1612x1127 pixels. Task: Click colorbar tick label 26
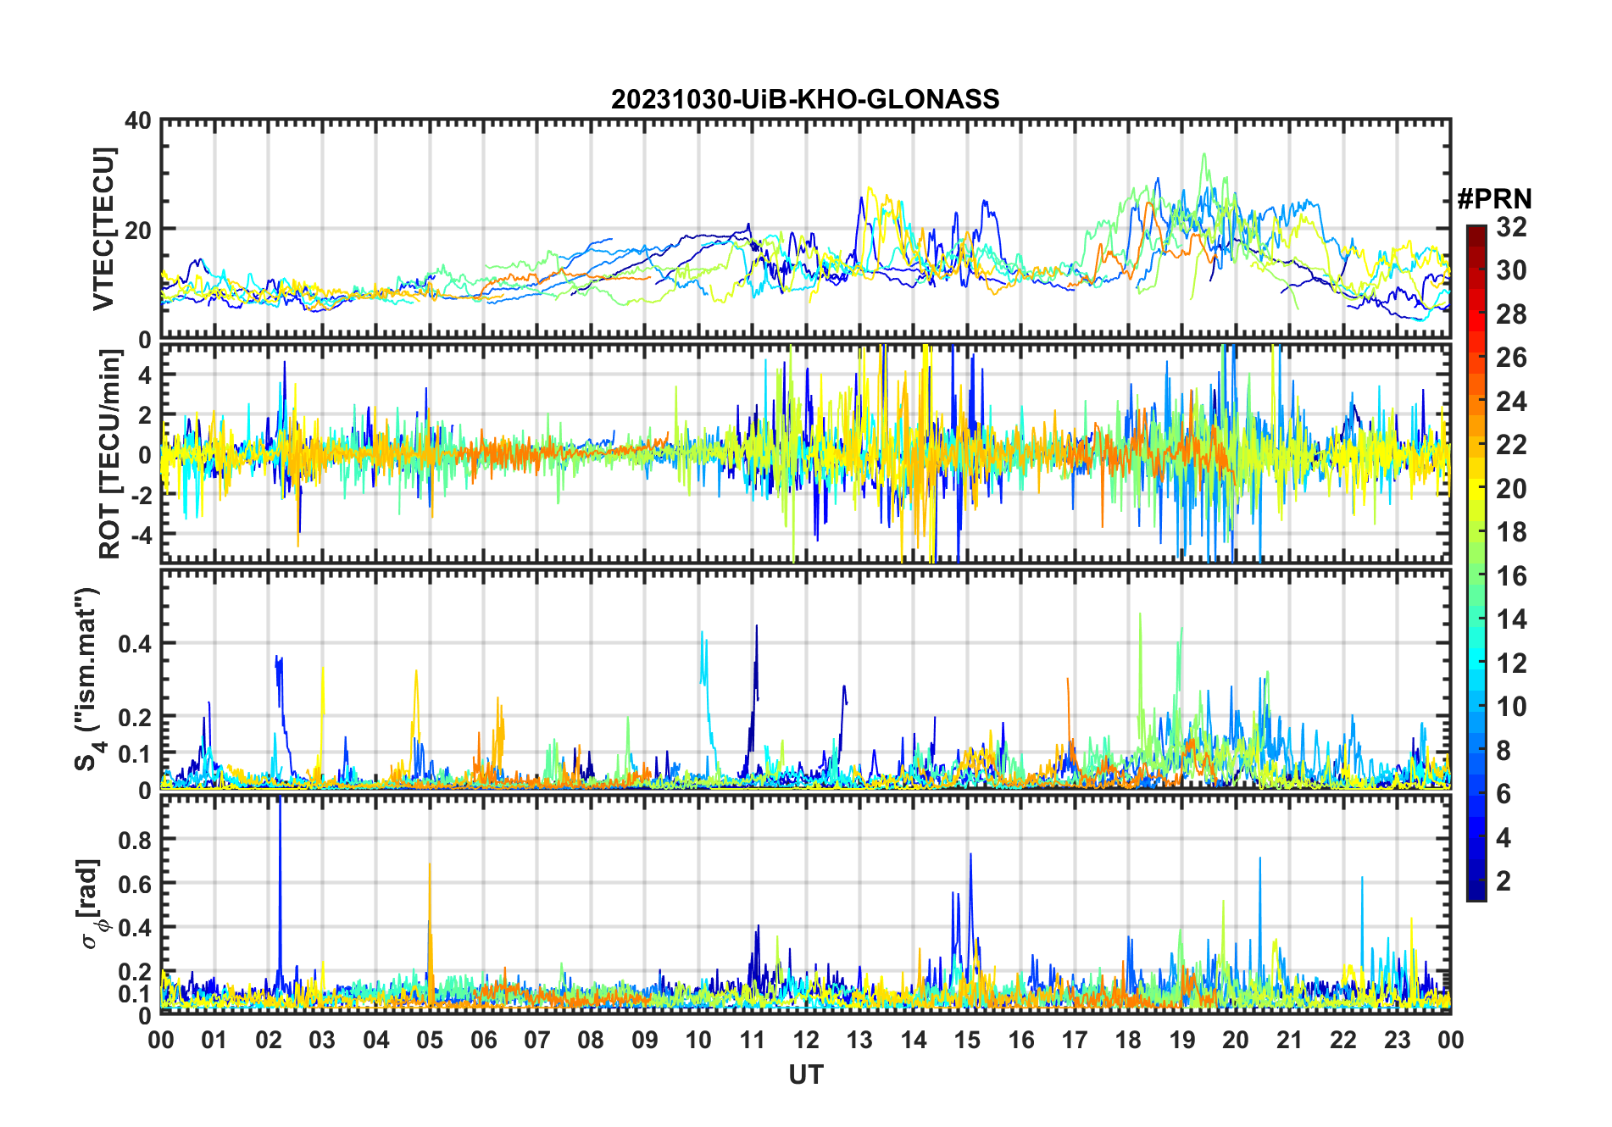coord(1511,358)
